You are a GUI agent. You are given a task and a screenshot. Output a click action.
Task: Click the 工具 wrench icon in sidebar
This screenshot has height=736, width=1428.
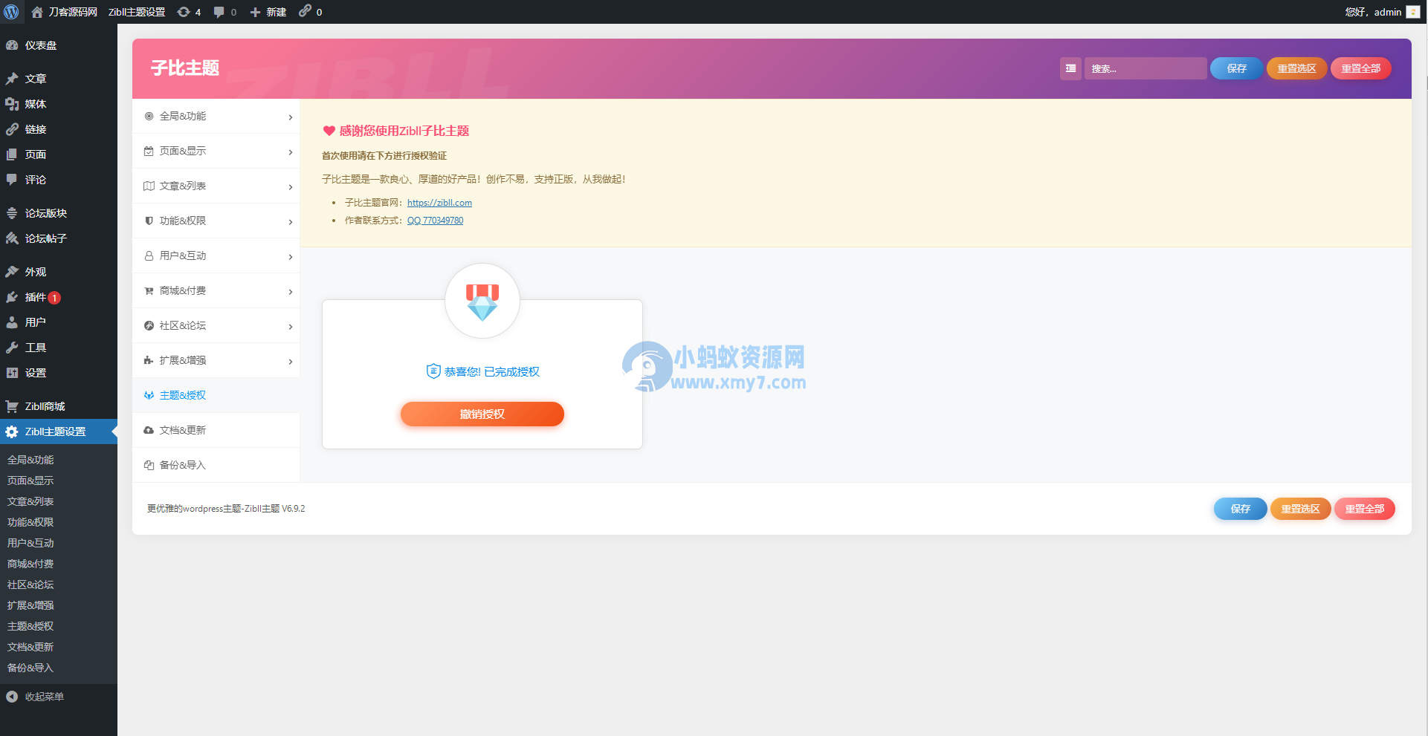pos(12,348)
